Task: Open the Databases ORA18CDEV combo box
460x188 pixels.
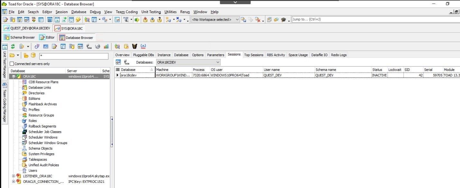Action: pos(188,62)
